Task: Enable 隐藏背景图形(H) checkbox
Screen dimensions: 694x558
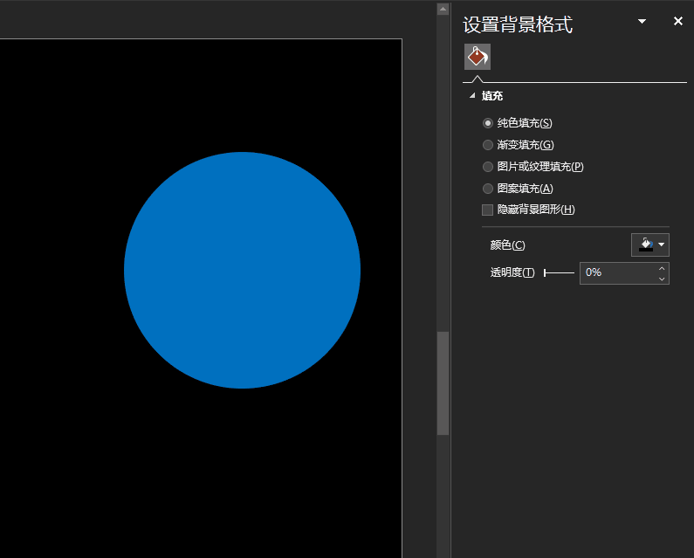Action: pos(487,210)
